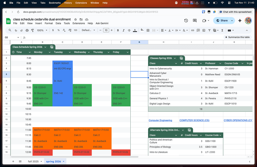Toggle bold formatting
The image size is (257, 167).
(x=118, y=30)
